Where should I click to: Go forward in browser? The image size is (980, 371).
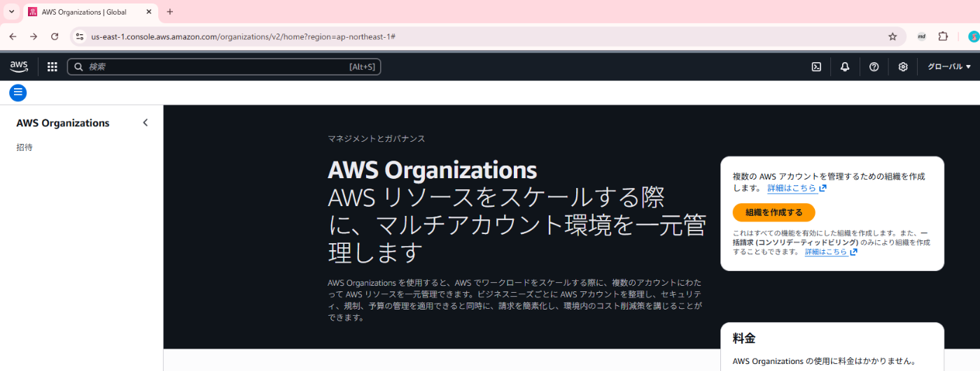point(34,36)
